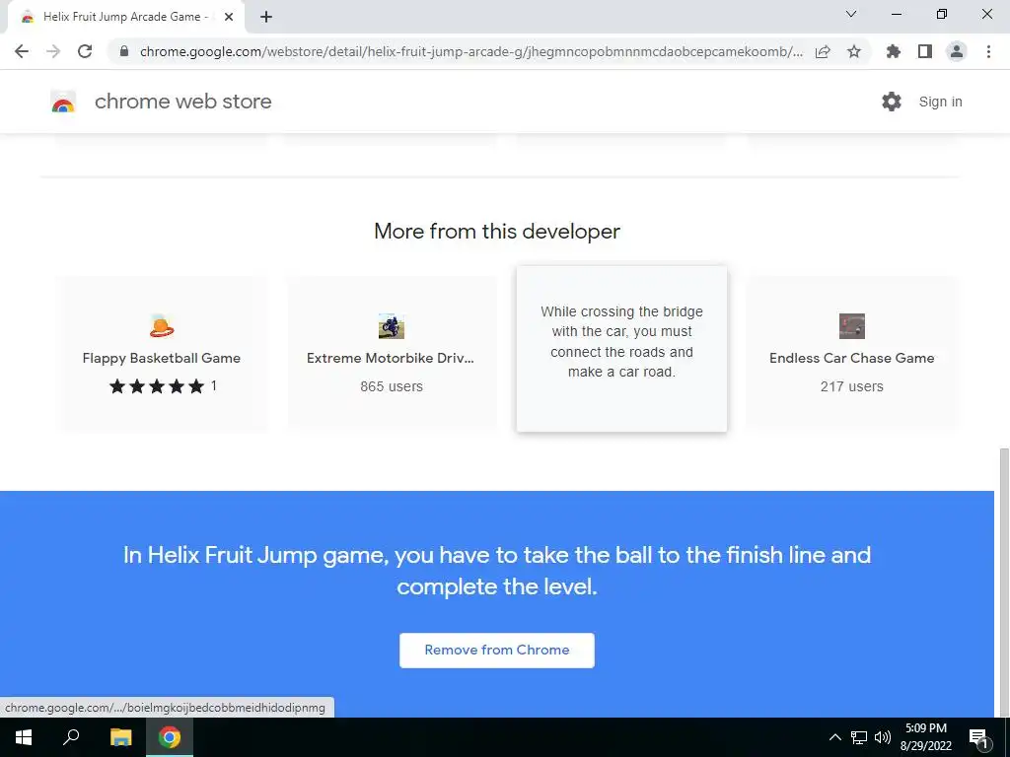Open Windows taskbar search
The height and width of the screenshot is (757, 1010).
[71, 737]
